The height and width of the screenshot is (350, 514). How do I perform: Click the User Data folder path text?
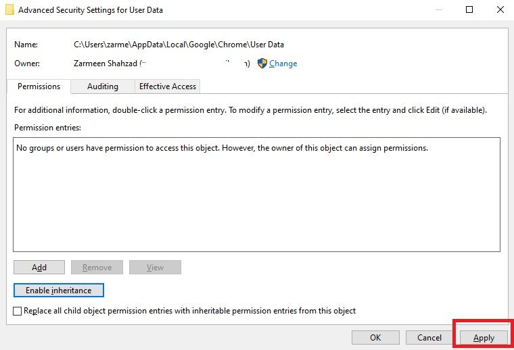pyautogui.click(x=179, y=45)
